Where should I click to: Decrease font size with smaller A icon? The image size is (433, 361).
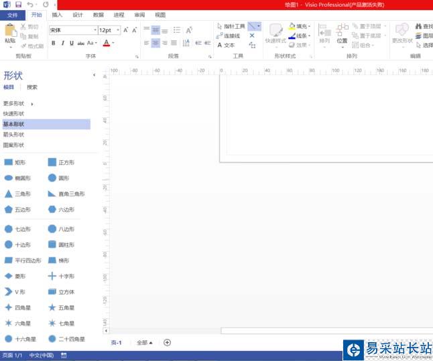point(135,30)
